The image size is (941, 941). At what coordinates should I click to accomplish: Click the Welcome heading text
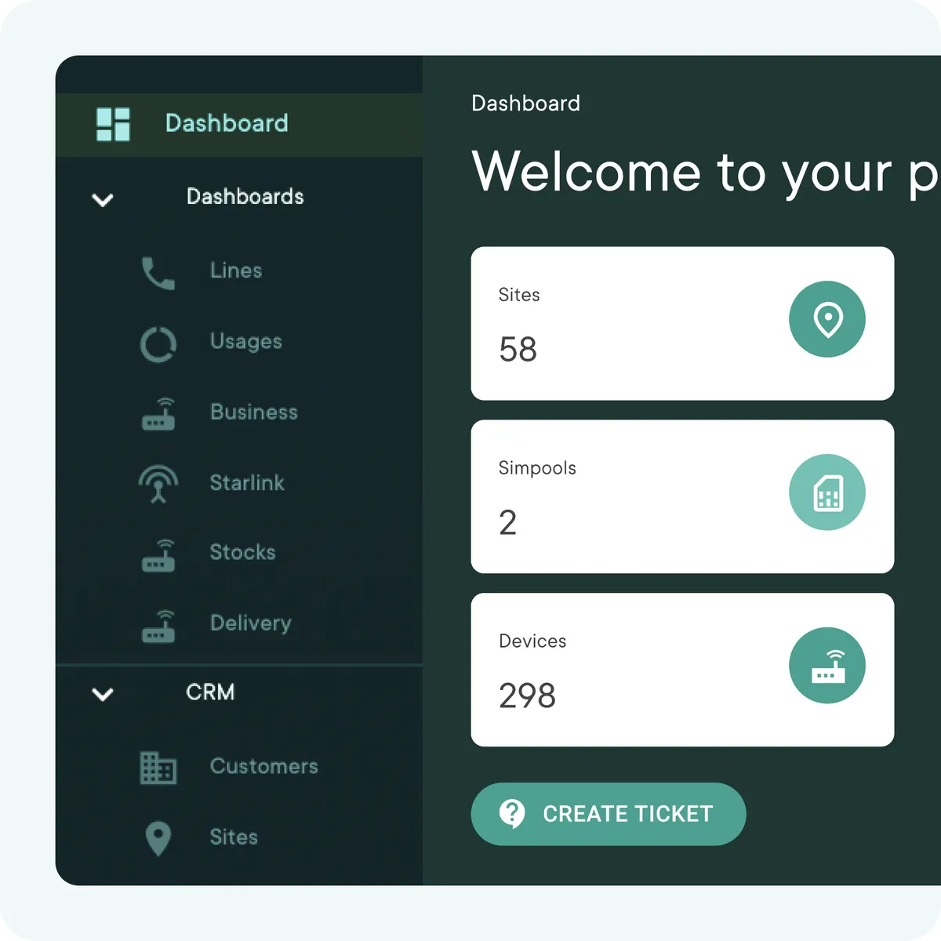pyautogui.click(x=706, y=173)
